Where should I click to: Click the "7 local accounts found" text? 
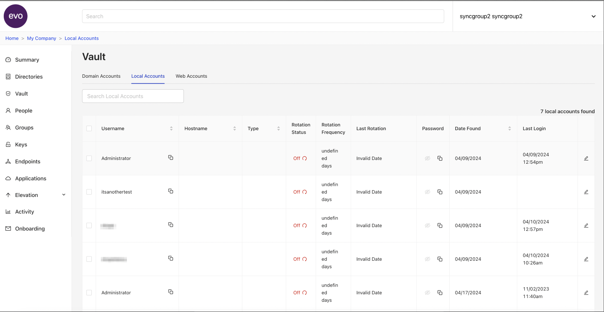567,111
